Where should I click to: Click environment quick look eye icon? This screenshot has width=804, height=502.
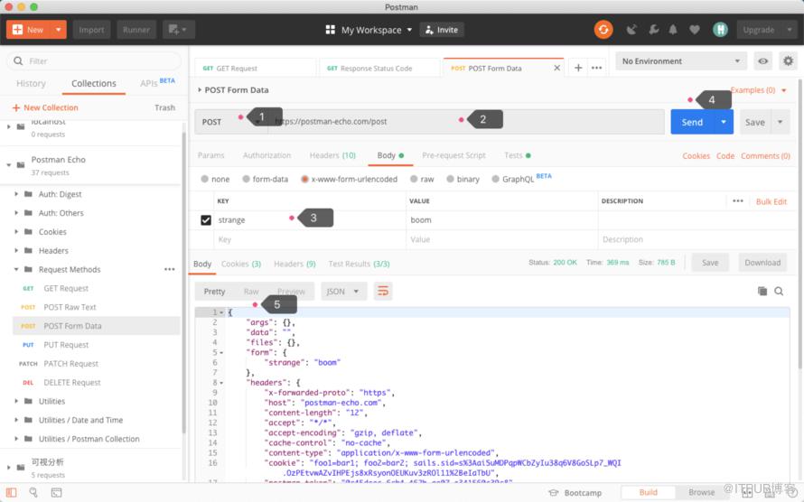coord(763,61)
